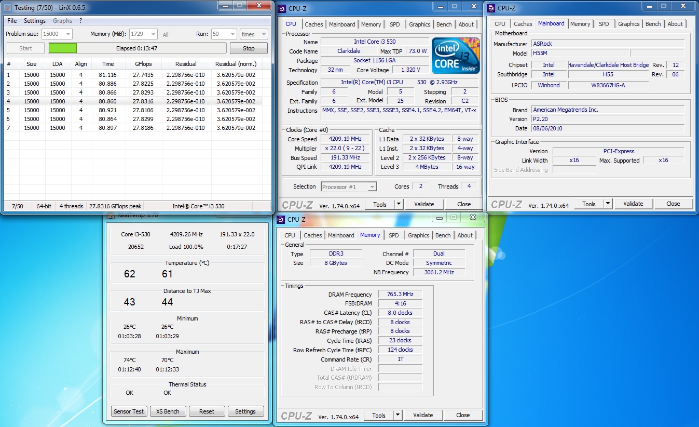Click the Tools button in the CPU tab window
The image size is (699, 427).
(380, 204)
